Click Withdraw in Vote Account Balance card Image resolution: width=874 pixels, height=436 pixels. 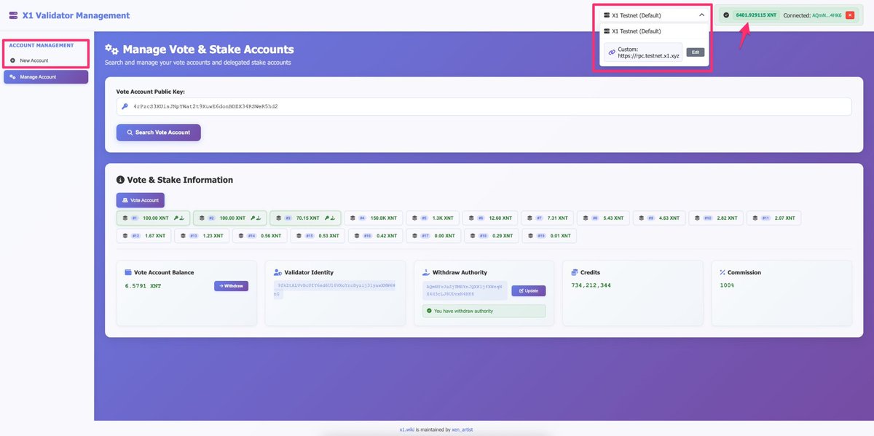(x=231, y=286)
